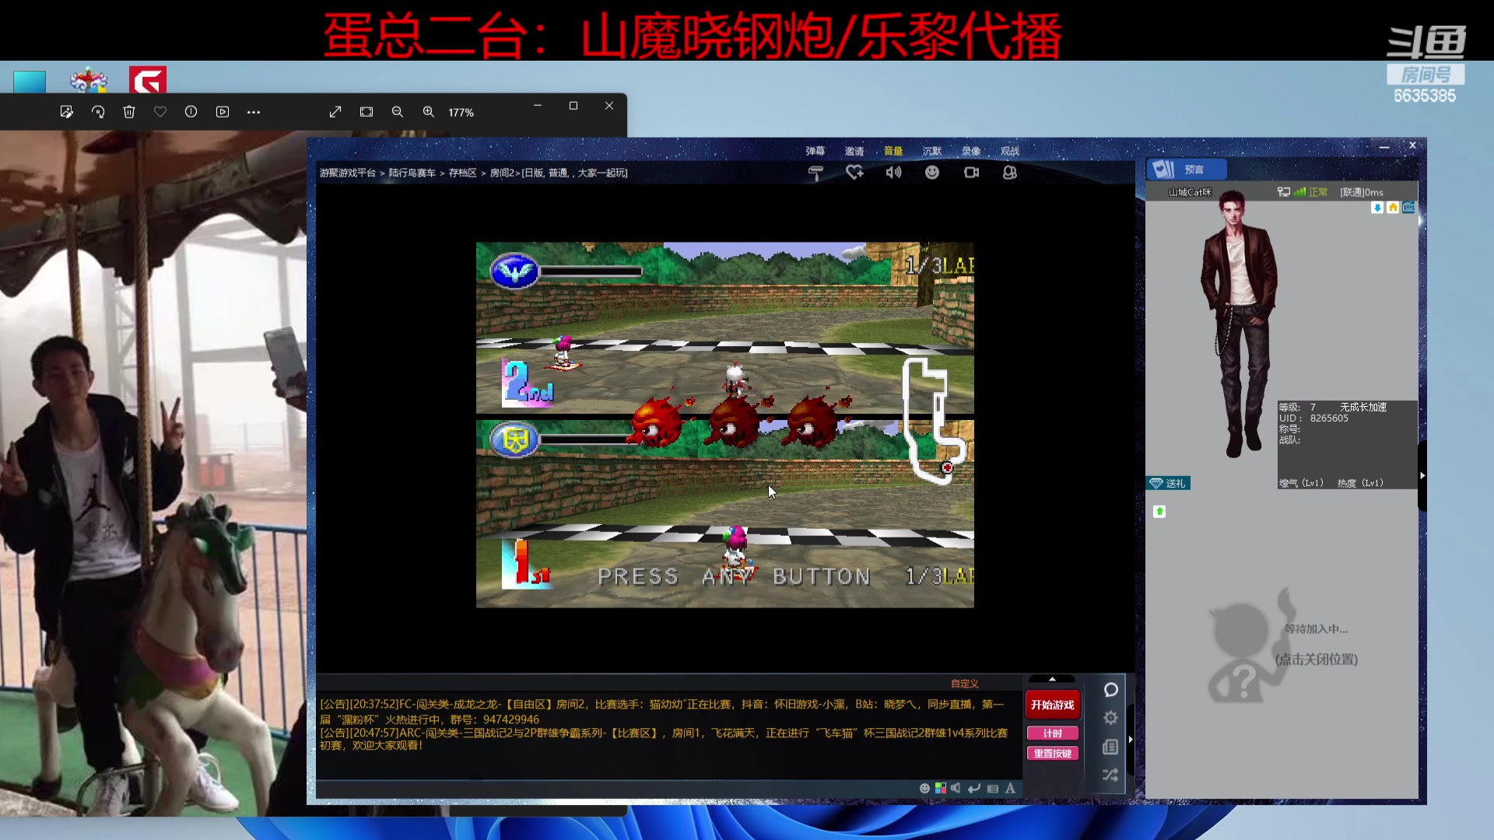Viewport: 1494px width, 840px height.
Task: Click the camera recording icon in game toolbar
Action: click(x=971, y=173)
